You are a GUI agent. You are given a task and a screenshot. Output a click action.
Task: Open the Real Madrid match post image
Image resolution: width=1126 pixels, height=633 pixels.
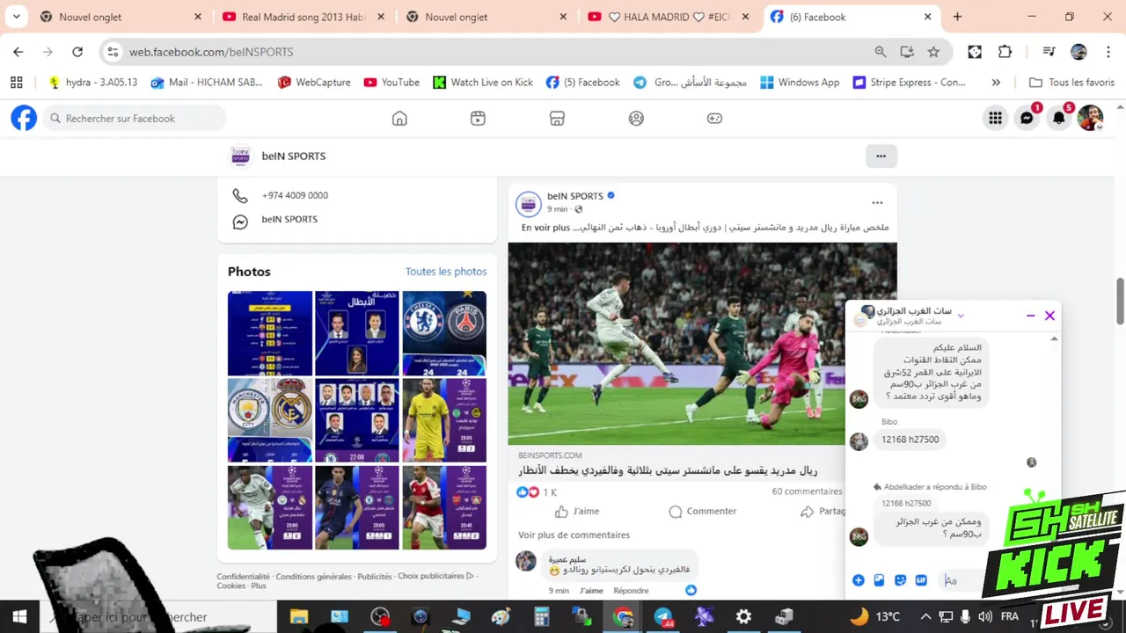coord(702,344)
